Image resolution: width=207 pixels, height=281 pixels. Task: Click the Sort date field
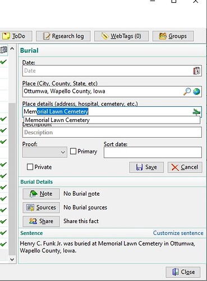click(153, 152)
